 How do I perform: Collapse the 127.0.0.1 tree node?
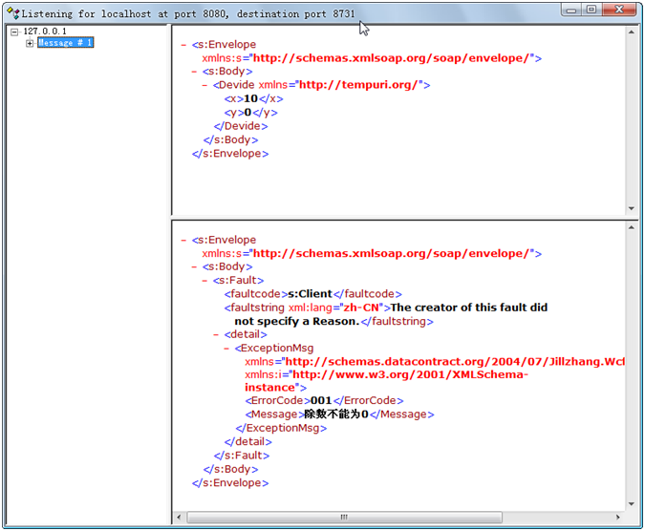coord(15,32)
